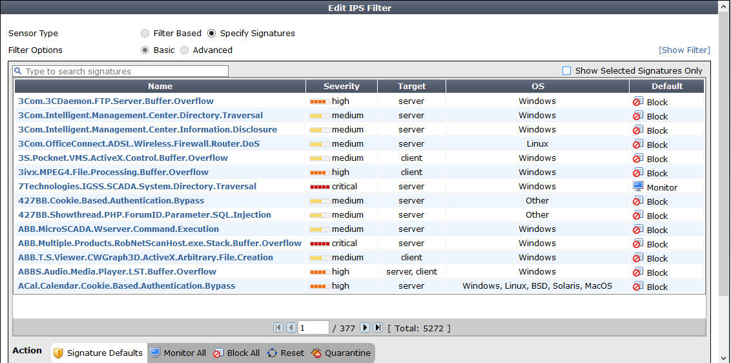Sort by the Severity column header
The image size is (731, 363).
[341, 87]
